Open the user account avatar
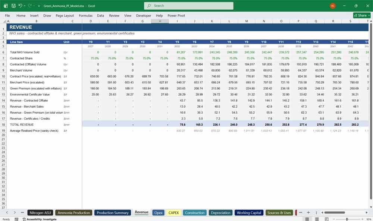Viewport: 373px width, 221px height. point(333,6)
